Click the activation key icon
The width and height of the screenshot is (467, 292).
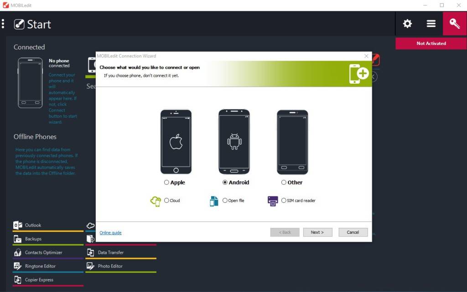coord(455,24)
